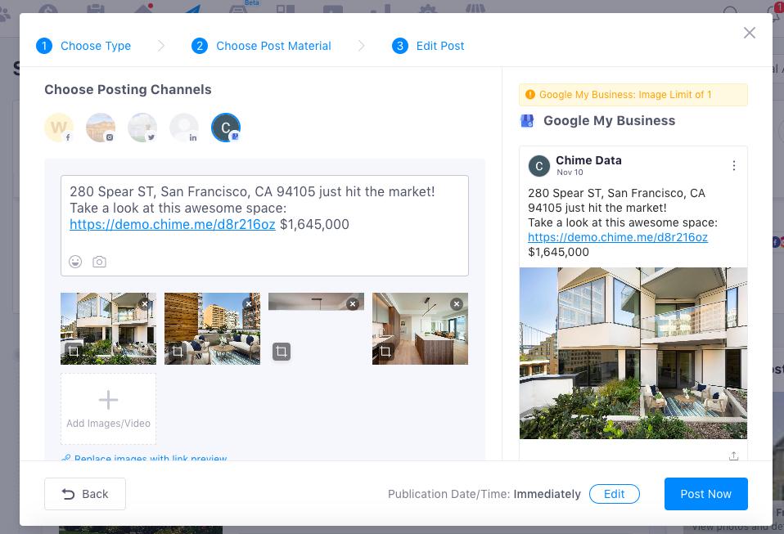Remove the fourth kitchen interior image
The height and width of the screenshot is (534, 784).
457,303
